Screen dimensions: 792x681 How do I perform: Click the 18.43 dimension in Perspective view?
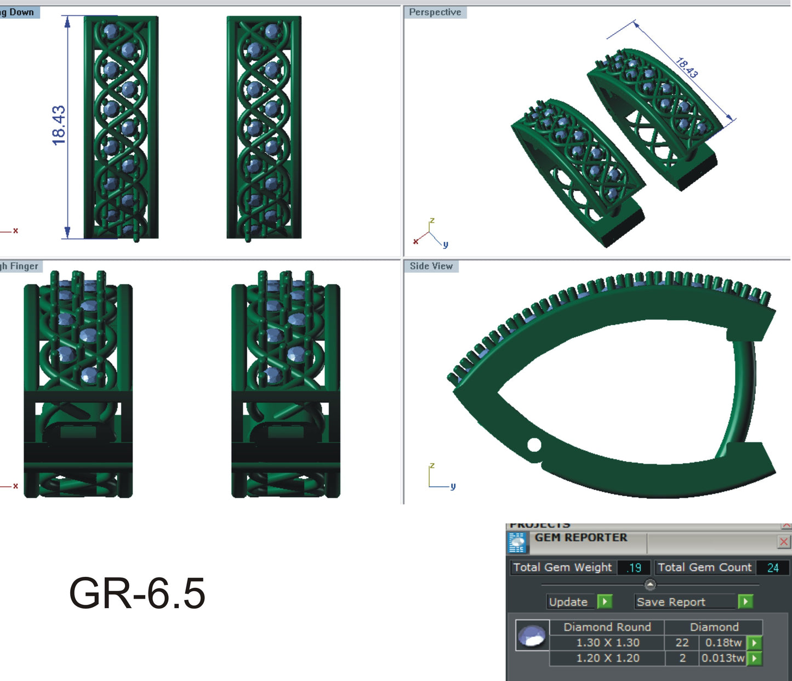(x=686, y=68)
